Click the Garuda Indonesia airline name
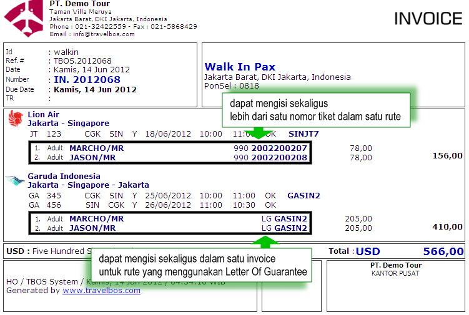Screen dimensions: 469x315 (x=64, y=177)
